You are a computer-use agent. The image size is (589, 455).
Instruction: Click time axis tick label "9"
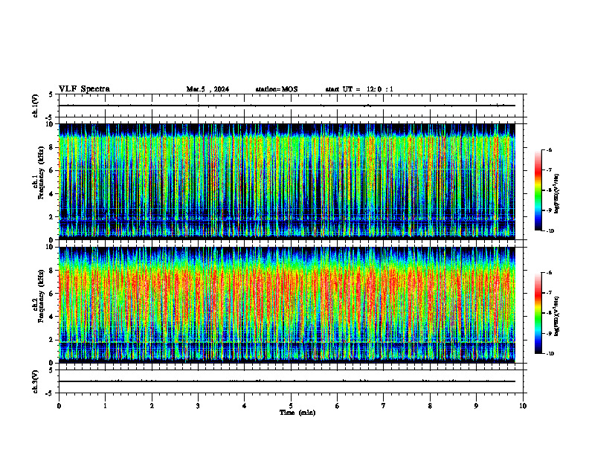tap(476, 406)
